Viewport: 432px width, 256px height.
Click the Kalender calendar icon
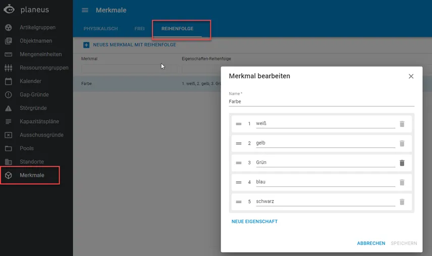tap(9, 81)
